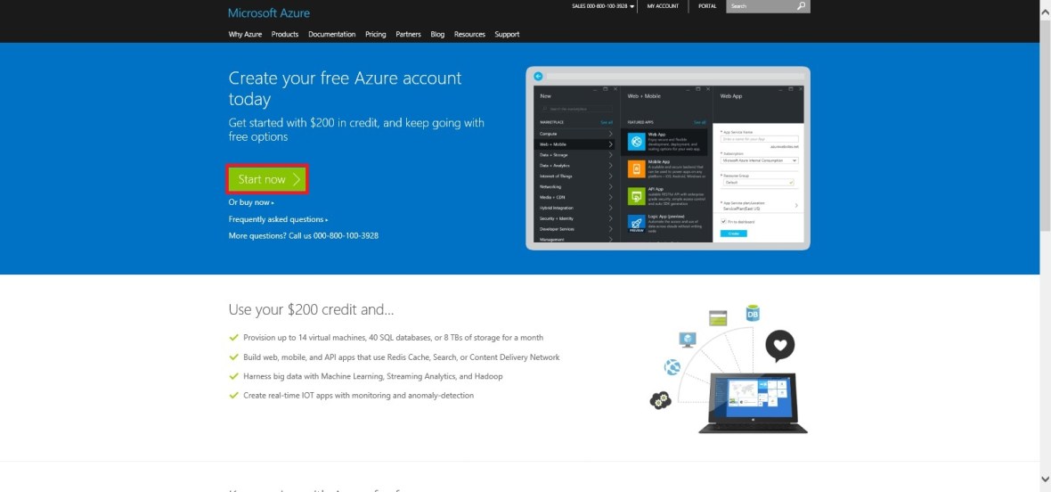Open the Partners menu item
This screenshot has width=1051, height=492.
coord(408,34)
